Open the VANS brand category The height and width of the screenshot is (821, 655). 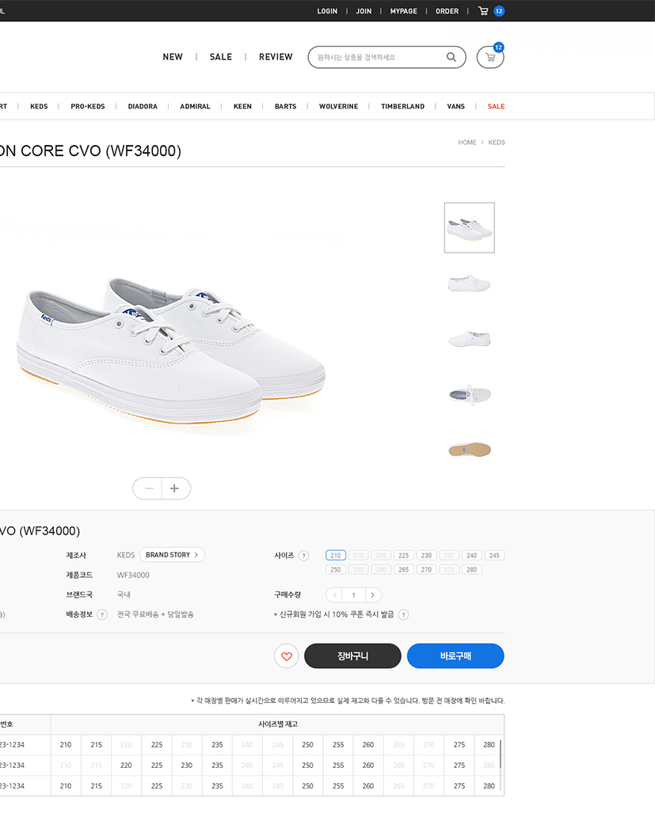tap(456, 106)
